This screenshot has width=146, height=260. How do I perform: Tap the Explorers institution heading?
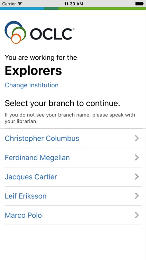[33, 71]
